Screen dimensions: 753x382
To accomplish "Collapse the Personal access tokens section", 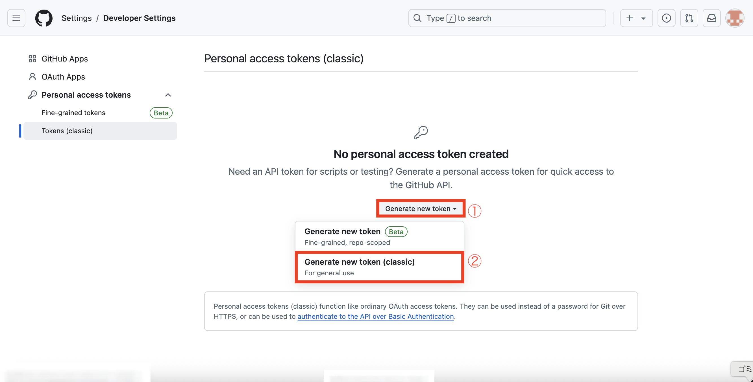I will pos(168,95).
